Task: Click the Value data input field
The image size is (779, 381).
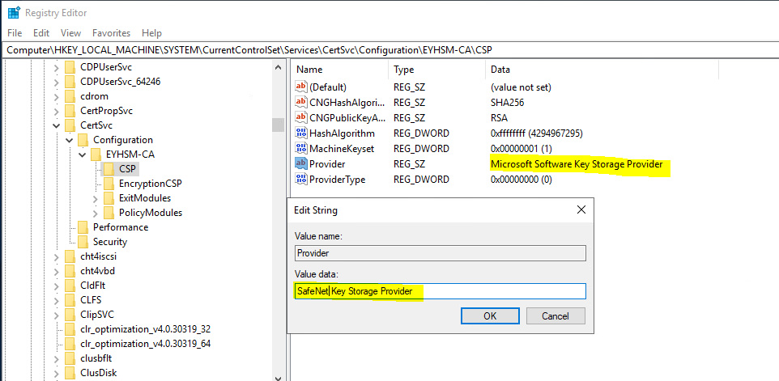Action: [441, 291]
